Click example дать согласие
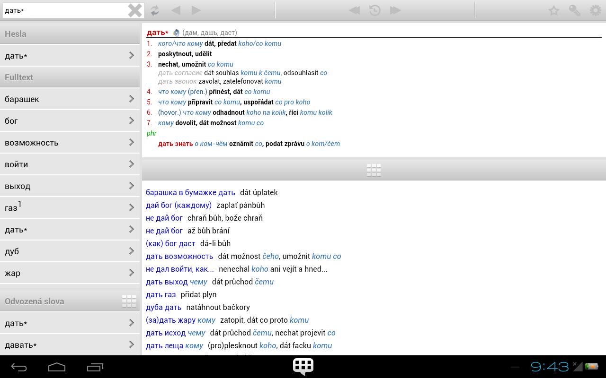The width and height of the screenshot is (606, 378). [x=180, y=73]
